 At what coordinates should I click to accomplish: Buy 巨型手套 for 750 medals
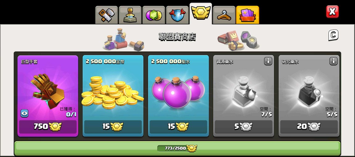[48, 127]
